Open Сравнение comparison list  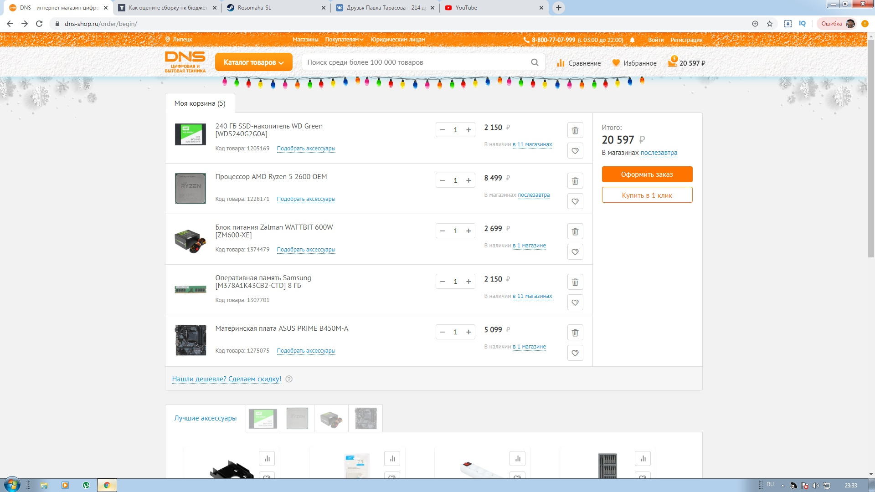pyautogui.click(x=579, y=63)
